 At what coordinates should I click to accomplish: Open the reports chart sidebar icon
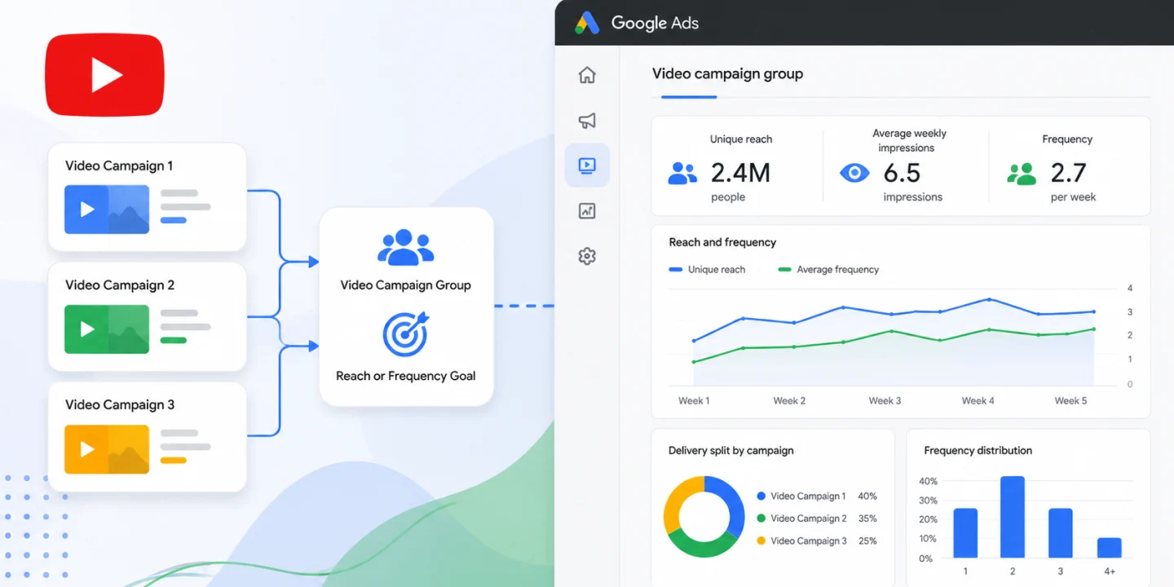(x=587, y=211)
